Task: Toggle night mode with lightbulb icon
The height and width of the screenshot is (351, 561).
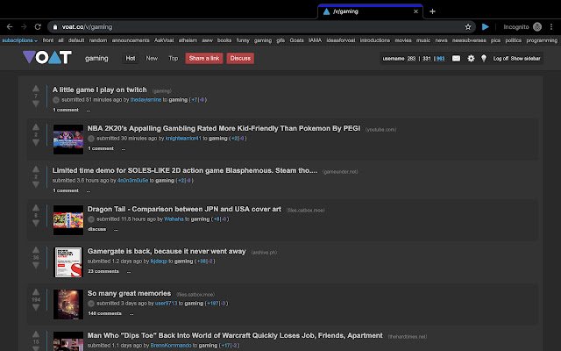Action: [x=484, y=59]
